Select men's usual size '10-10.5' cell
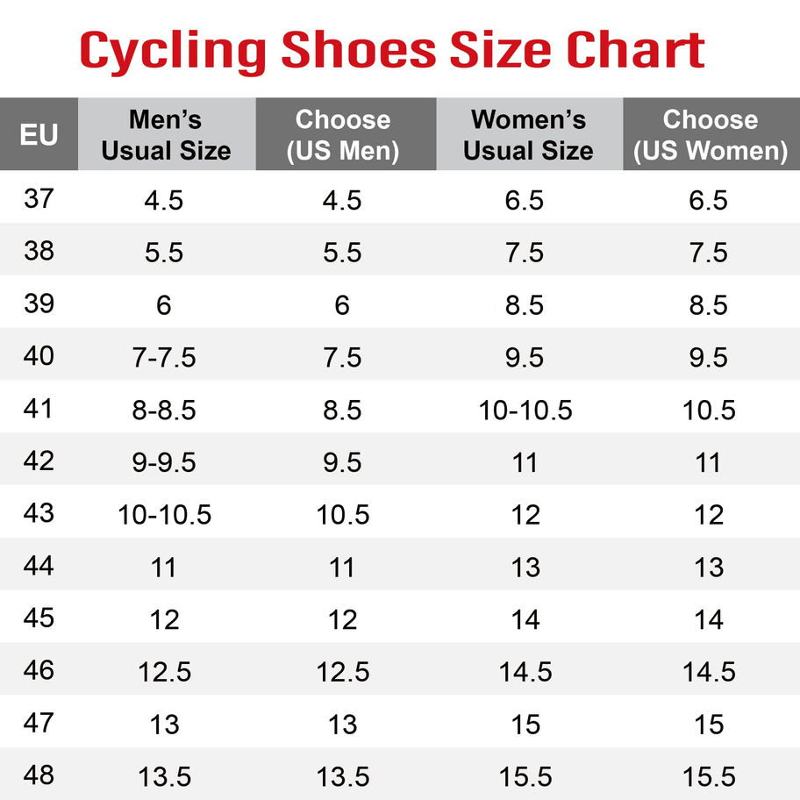Image resolution: width=800 pixels, height=800 pixels. [x=165, y=515]
